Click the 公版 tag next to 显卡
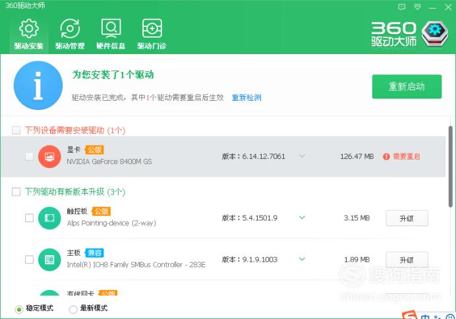Viewport: 456px width, 319px height. (94, 150)
